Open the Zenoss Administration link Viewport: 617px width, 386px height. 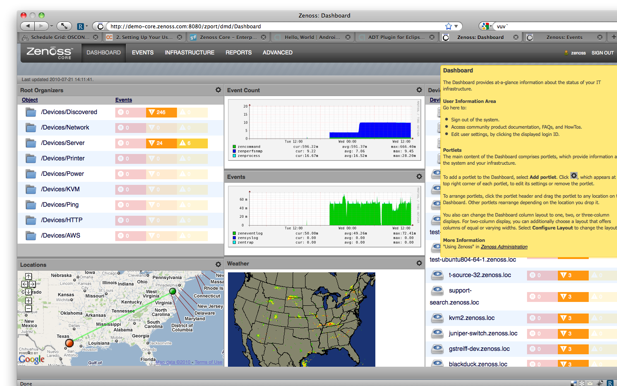504,247
